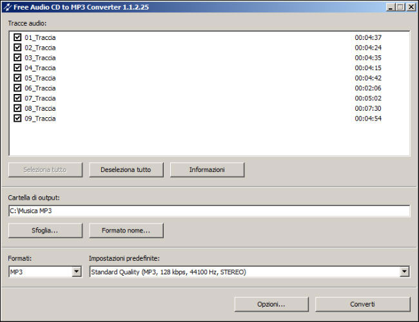This screenshot has width=419, height=322.
Task: Start conversion with Converti button
Action: coord(362,304)
